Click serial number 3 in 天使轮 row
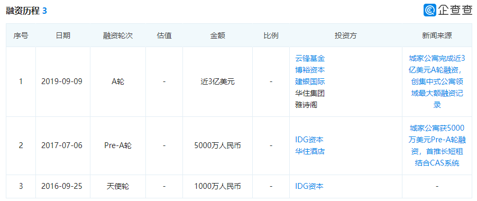 click(x=21, y=186)
